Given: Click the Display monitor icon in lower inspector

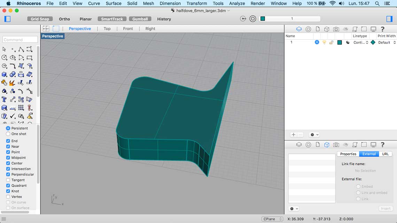Looking at the screenshot, I should (373, 145).
